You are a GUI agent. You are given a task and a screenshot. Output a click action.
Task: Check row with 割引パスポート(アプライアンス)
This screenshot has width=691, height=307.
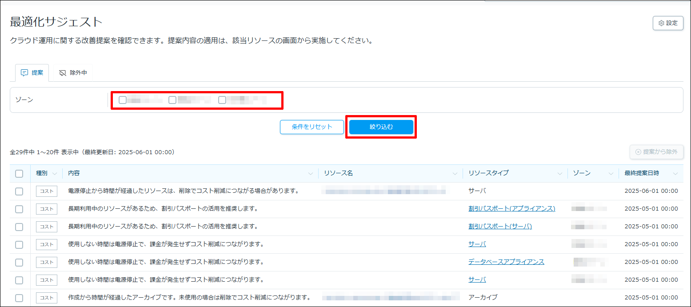pyautogui.click(x=19, y=209)
